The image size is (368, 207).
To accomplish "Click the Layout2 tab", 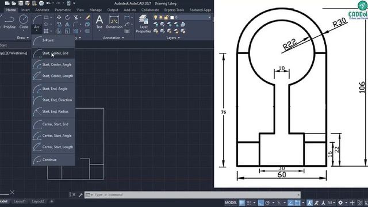I will coord(38,201).
